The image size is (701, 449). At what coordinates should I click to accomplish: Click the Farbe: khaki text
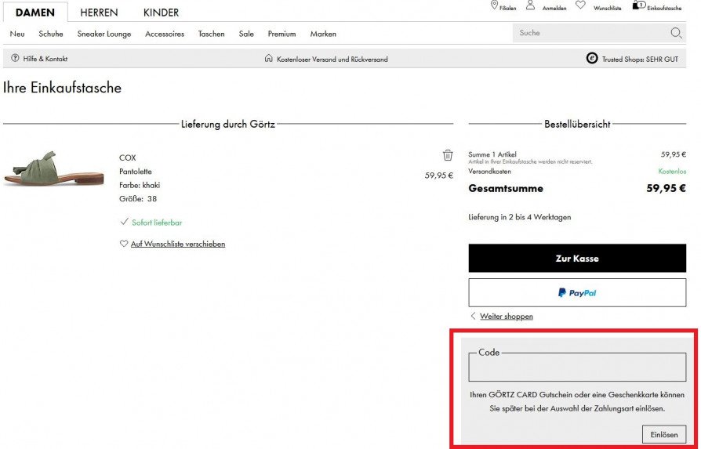140,185
